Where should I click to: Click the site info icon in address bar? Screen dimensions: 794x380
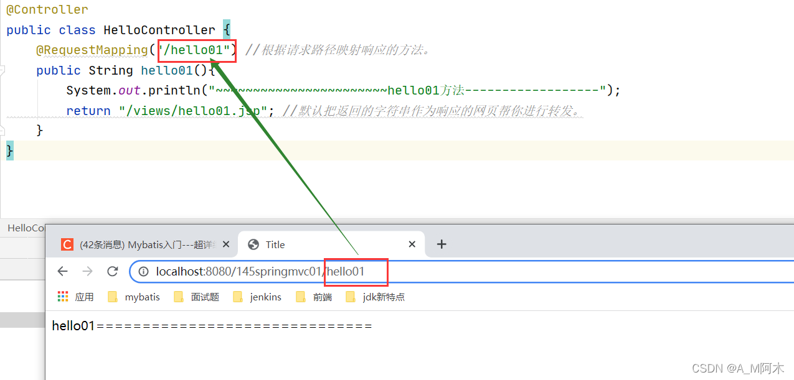coord(143,271)
